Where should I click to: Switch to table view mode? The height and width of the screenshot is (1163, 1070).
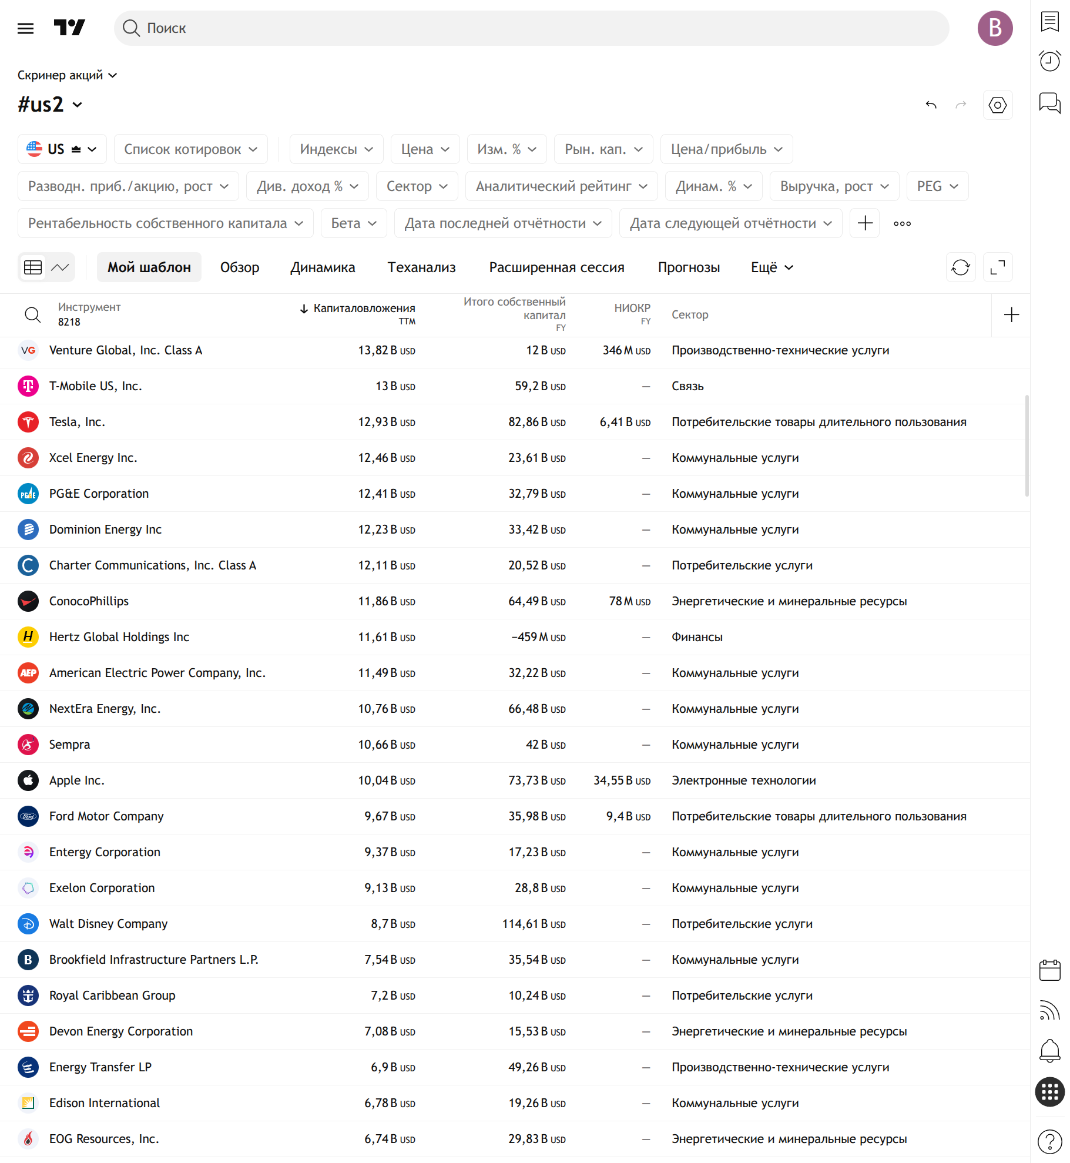33,267
